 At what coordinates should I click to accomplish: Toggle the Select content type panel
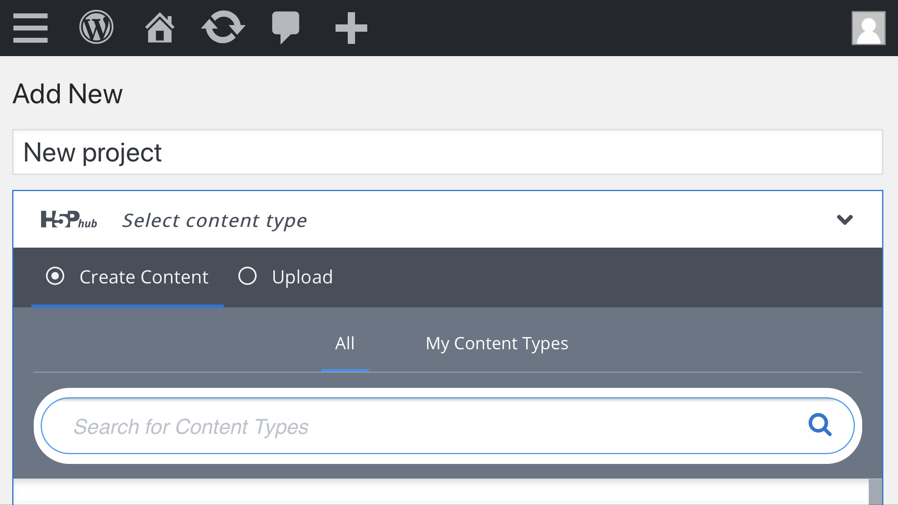[448, 220]
